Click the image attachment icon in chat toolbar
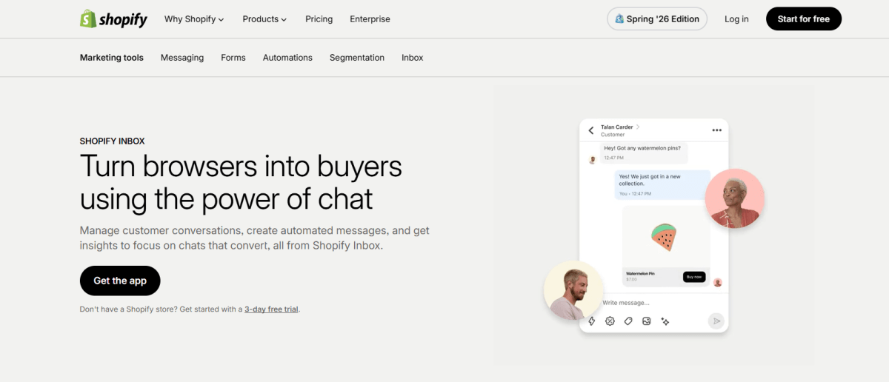The width and height of the screenshot is (889, 382). point(647,321)
